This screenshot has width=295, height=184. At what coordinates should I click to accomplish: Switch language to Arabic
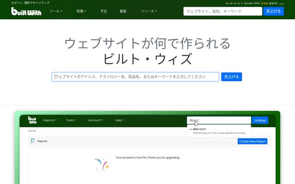point(281,3)
